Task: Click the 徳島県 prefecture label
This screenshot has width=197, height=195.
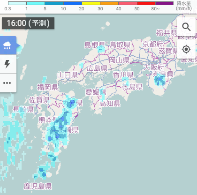Action: (x=132, y=87)
